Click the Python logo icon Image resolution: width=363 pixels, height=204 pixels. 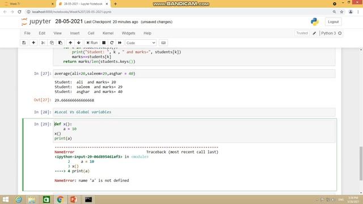coord(315,22)
